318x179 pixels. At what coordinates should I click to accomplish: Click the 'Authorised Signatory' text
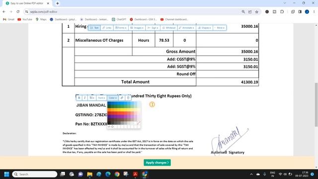[x=228, y=152]
